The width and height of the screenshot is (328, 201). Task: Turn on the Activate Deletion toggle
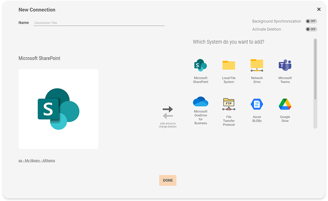[311, 29]
